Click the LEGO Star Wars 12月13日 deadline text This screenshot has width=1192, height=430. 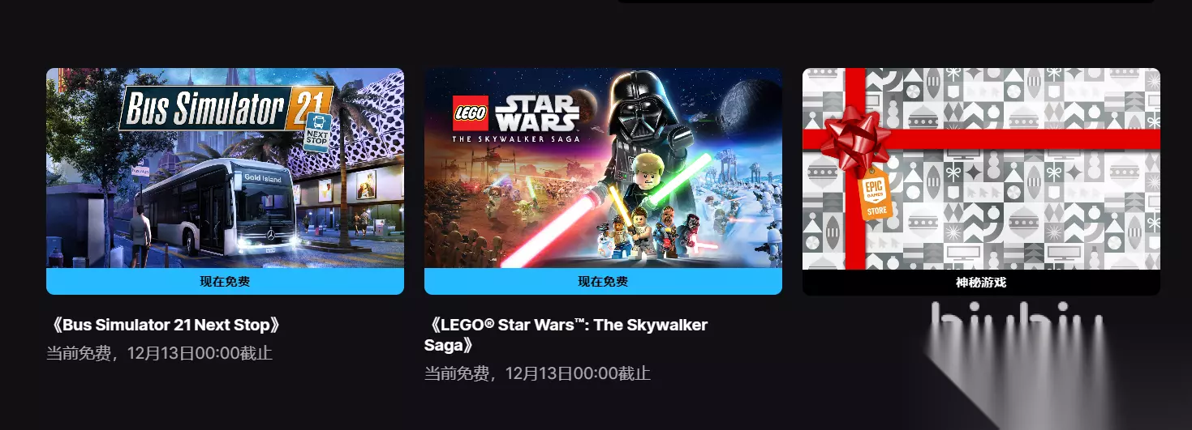pos(537,373)
